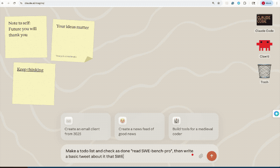Screen dimensions: 280x168
Task: Open the Claude Code desktop icon
Action: click(x=264, y=20)
